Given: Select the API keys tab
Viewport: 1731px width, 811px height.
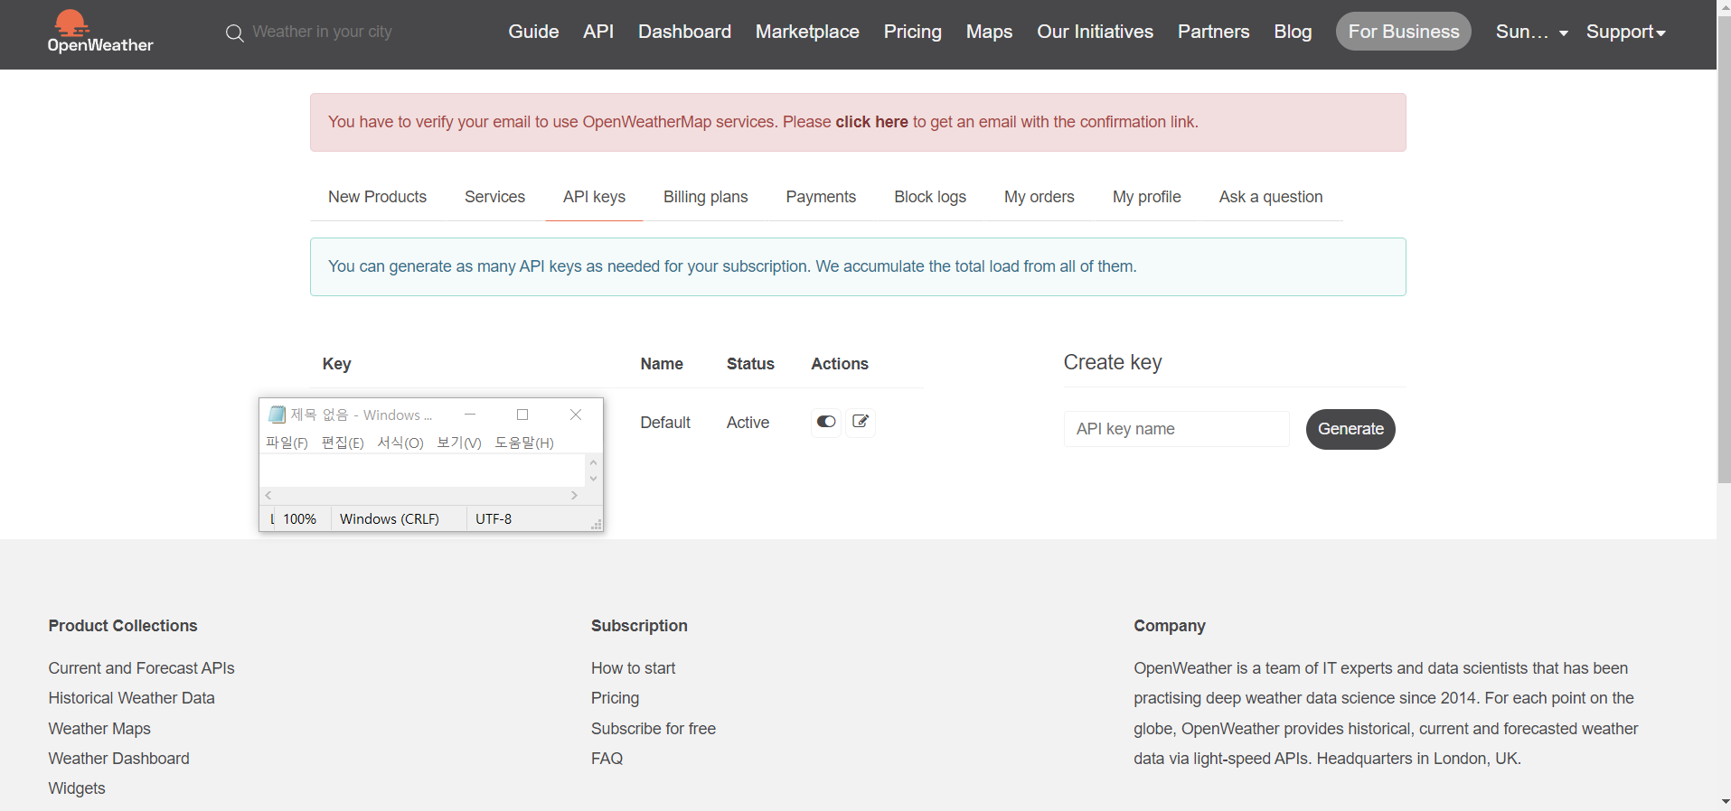Looking at the screenshot, I should pos(594,197).
